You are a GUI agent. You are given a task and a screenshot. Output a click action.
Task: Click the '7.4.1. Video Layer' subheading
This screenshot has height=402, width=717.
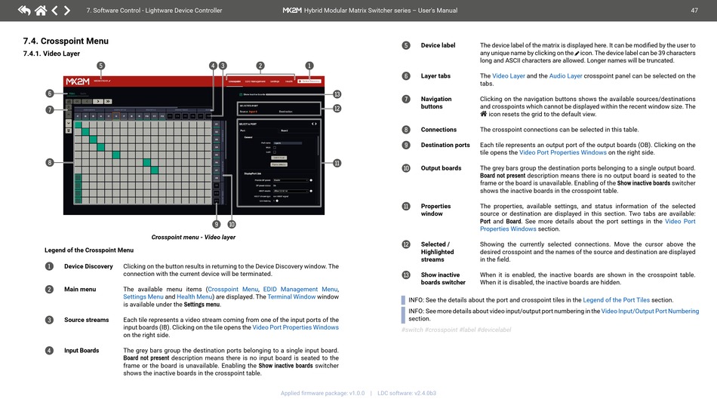[x=51, y=54]
